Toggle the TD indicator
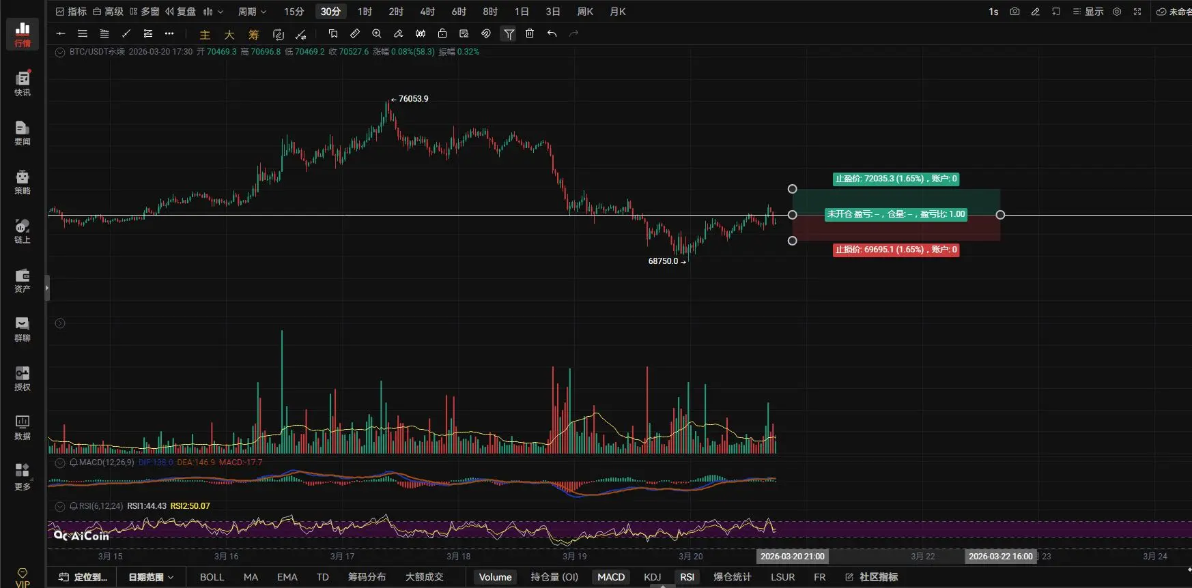 pyautogui.click(x=323, y=577)
